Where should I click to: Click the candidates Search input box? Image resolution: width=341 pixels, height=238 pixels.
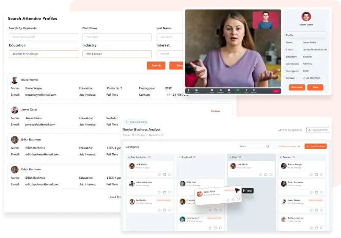254,147
